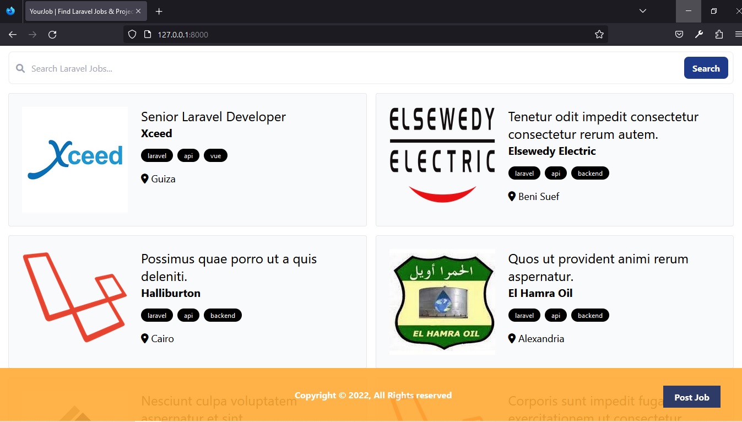Image resolution: width=742 pixels, height=422 pixels.
Task: Expand the list all tabs dropdown arrow
Action: [x=642, y=11]
